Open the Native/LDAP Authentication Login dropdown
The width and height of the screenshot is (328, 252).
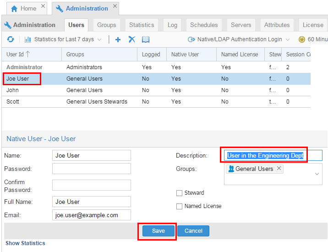[287, 39]
